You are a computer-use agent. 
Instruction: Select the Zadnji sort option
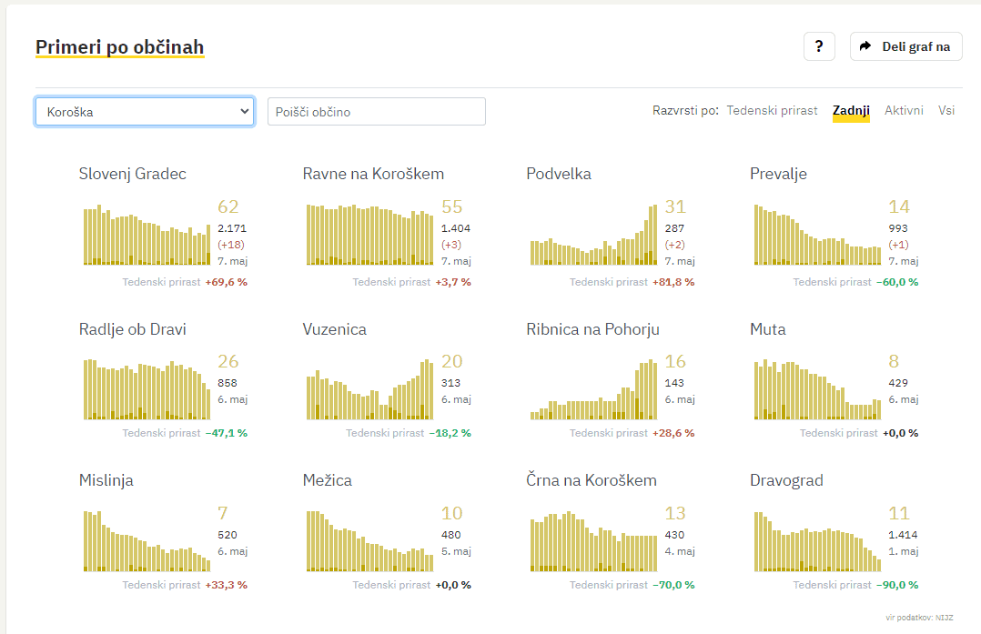pos(851,110)
